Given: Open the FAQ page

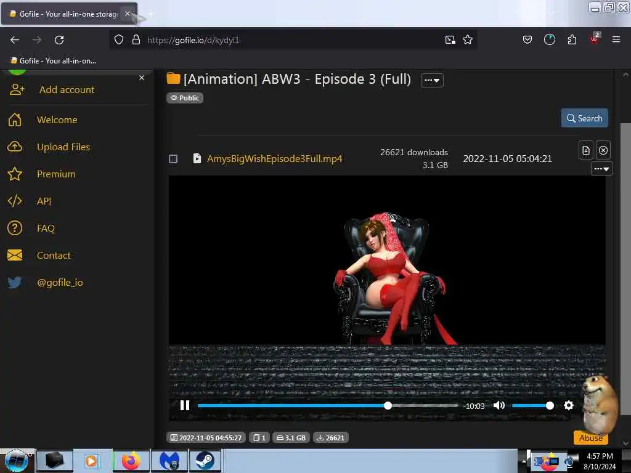Looking at the screenshot, I should tap(46, 228).
